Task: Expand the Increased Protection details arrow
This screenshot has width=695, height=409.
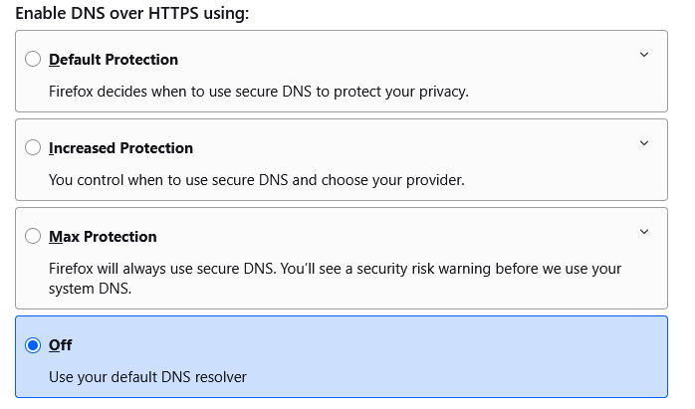Action: [643, 143]
